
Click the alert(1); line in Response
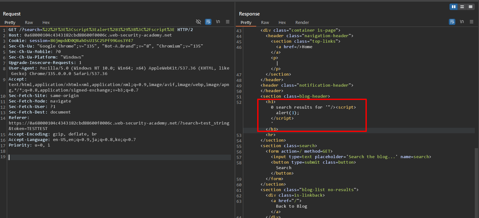(288, 113)
